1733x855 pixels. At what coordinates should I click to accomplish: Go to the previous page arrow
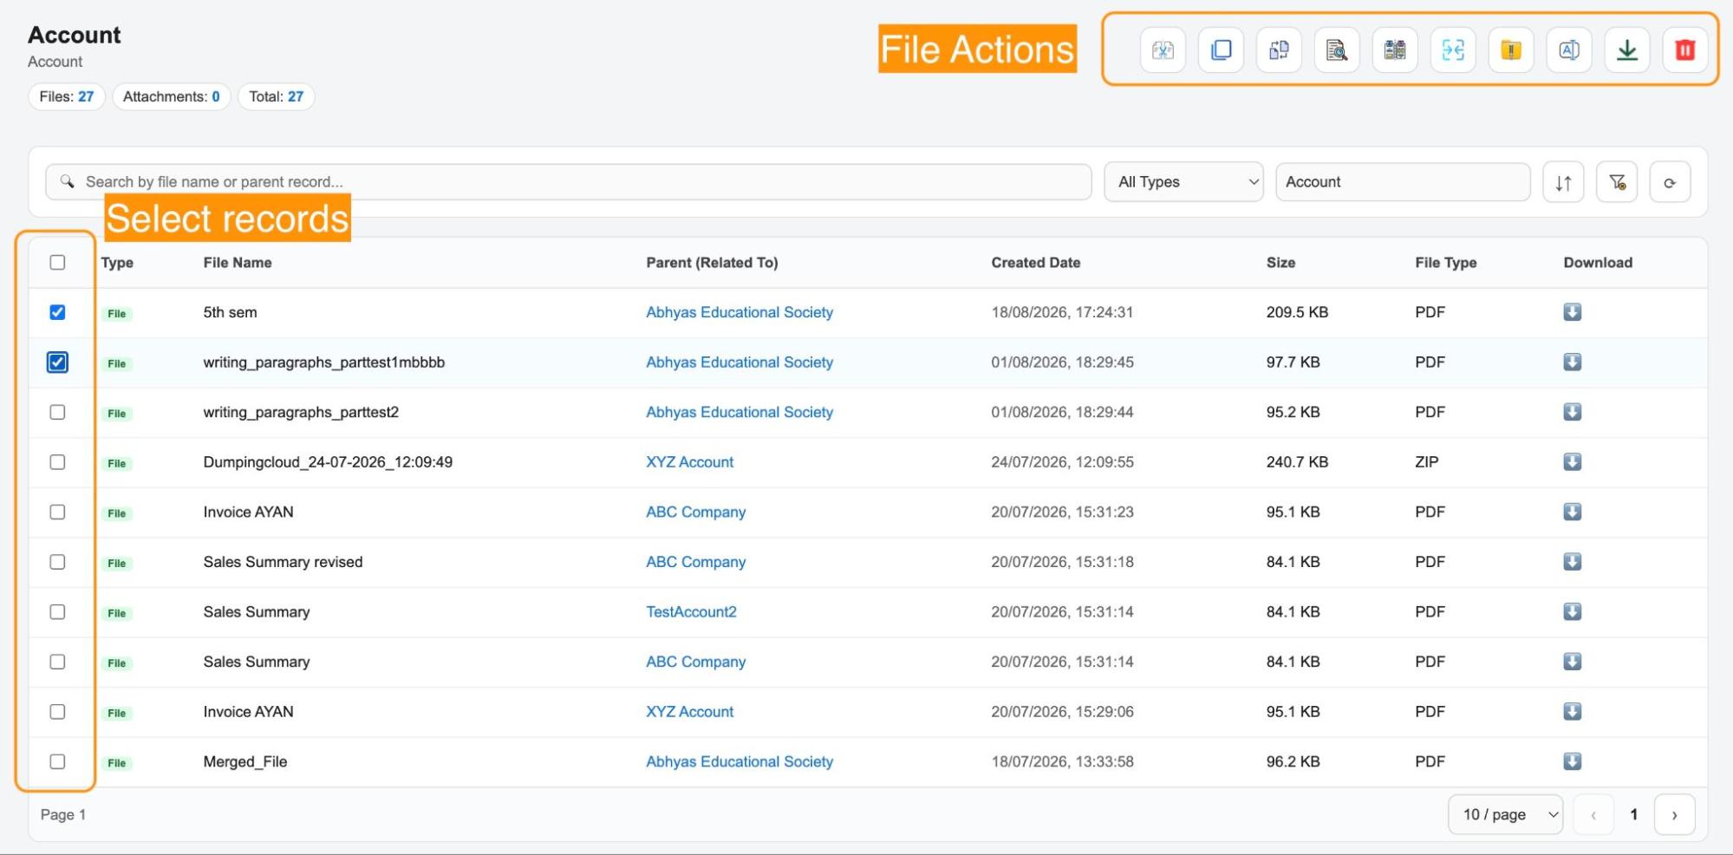(x=1593, y=814)
